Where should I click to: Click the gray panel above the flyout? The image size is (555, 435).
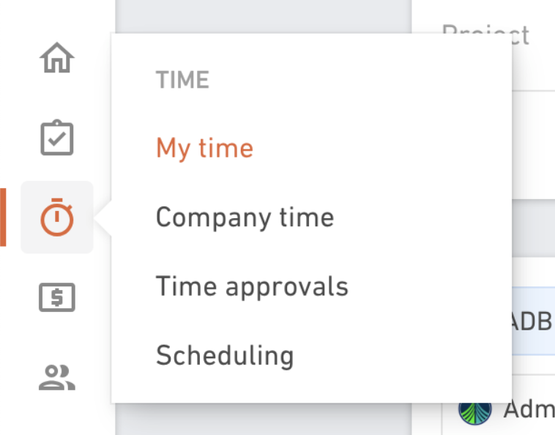(264, 16)
